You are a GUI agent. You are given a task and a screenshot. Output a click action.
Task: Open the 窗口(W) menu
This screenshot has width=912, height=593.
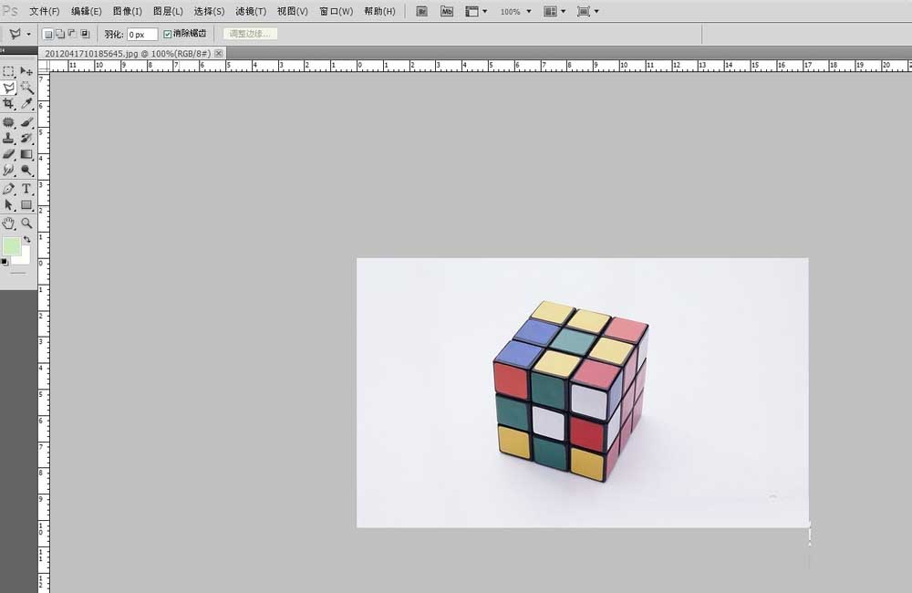click(337, 11)
